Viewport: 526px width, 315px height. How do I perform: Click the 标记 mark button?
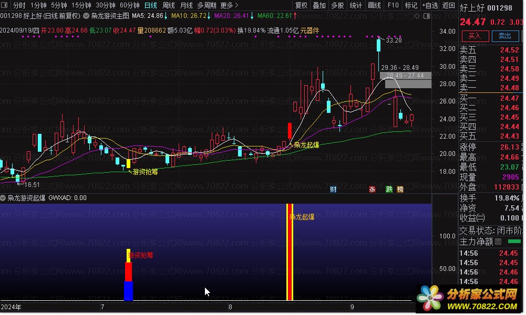click(411, 5)
